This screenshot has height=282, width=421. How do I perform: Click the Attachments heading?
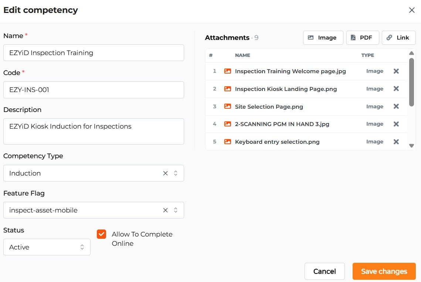(x=227, y=38)
